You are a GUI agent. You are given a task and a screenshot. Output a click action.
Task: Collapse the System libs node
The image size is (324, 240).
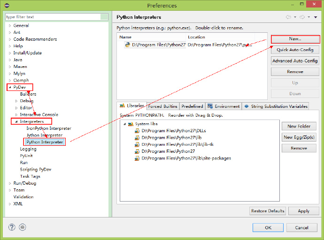(124, 124)
